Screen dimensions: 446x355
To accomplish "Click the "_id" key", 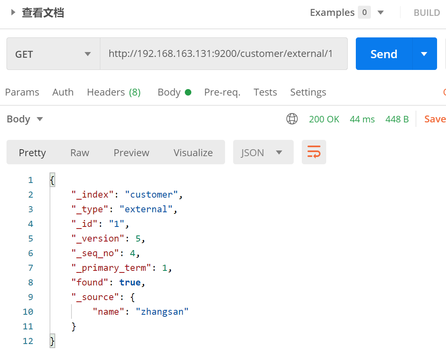I will [84, 224].
